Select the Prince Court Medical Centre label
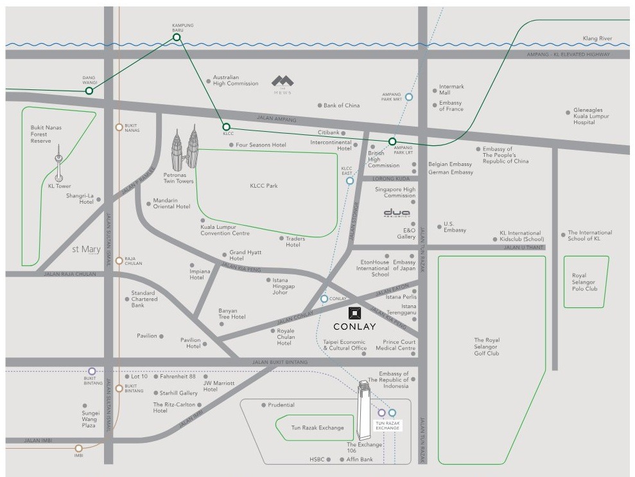Screen dimensions: 635x477 pyautogui.click(x=396, y=345)
